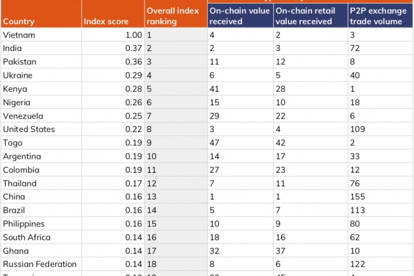This screenshot has height=276, width=414.
Task: Click the P2P exchange trade volume header
Action: pyautogui.click(x=380, y=16)
